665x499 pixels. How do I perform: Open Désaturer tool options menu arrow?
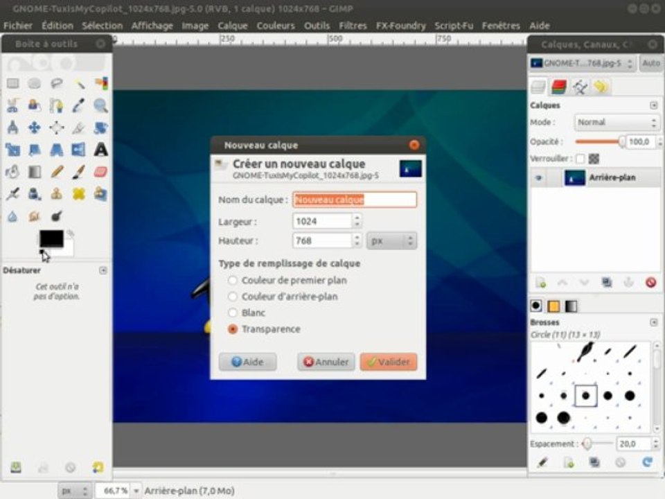tap(103, 270)
